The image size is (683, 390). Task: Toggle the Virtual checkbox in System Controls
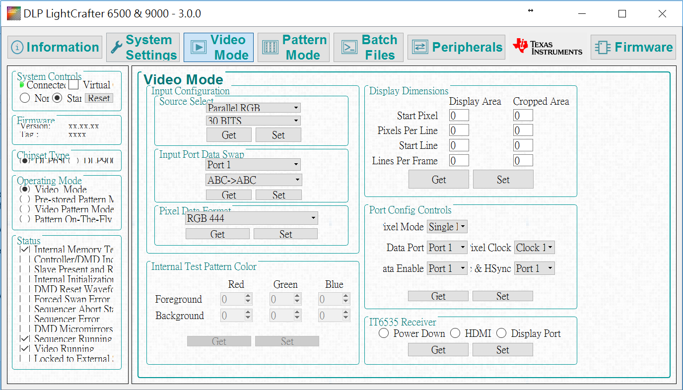[x=73, y=85]
